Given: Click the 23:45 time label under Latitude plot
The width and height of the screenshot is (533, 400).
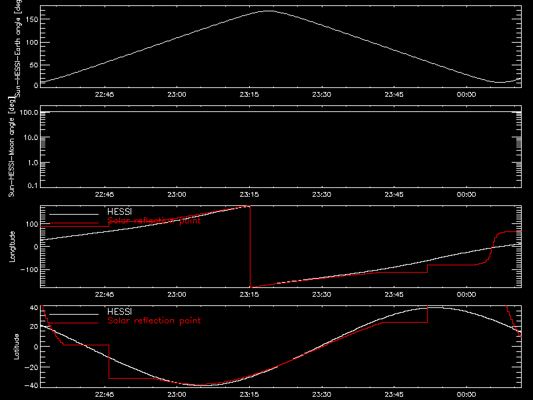Looking at the screenshot, I should pyautogui.click(x=394, y=395).
